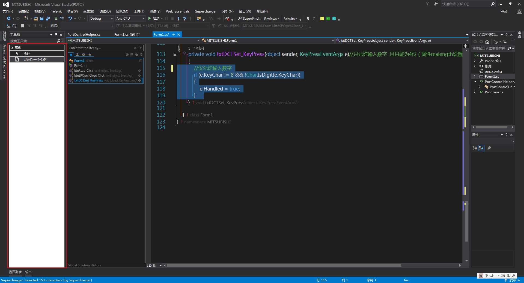524x283 pixels.
Task: Select app.config in Solution Explorer
Action: coord(493,71)
